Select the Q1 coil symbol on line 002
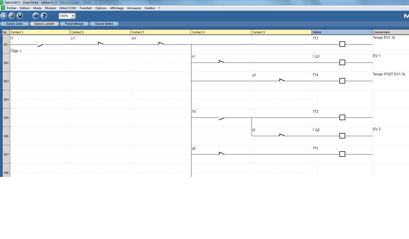The height and width of the screenshot is (239, 409). [342, 63]
